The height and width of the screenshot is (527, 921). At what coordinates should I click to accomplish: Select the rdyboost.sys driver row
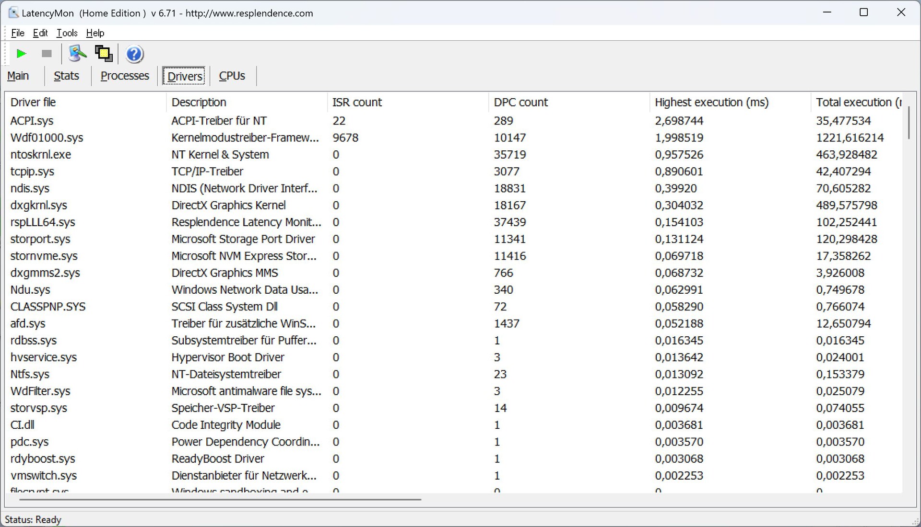[454, 458]
